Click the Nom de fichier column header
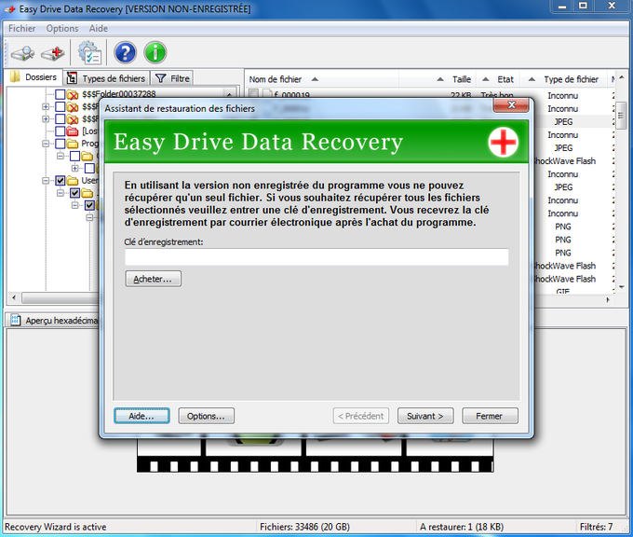 322,79
